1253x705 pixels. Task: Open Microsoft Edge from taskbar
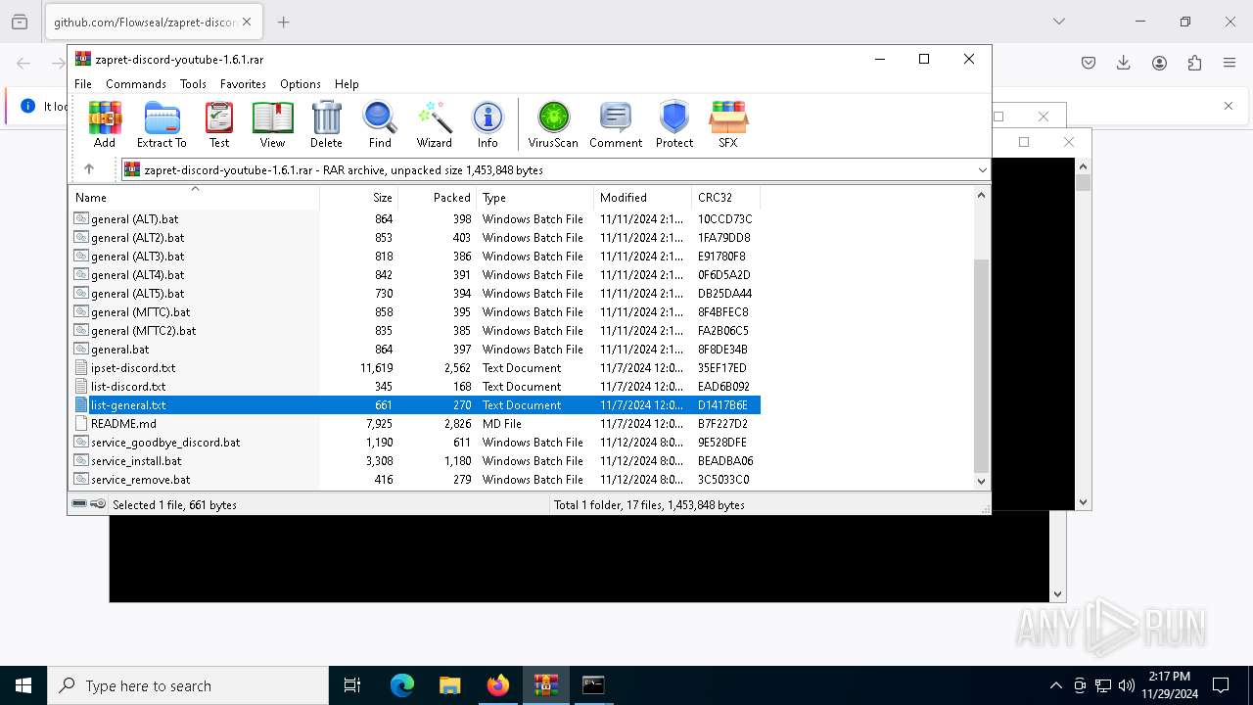(x=402, y=685)
